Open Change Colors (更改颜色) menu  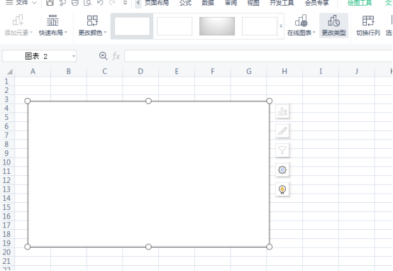click(x=92, y=26)
